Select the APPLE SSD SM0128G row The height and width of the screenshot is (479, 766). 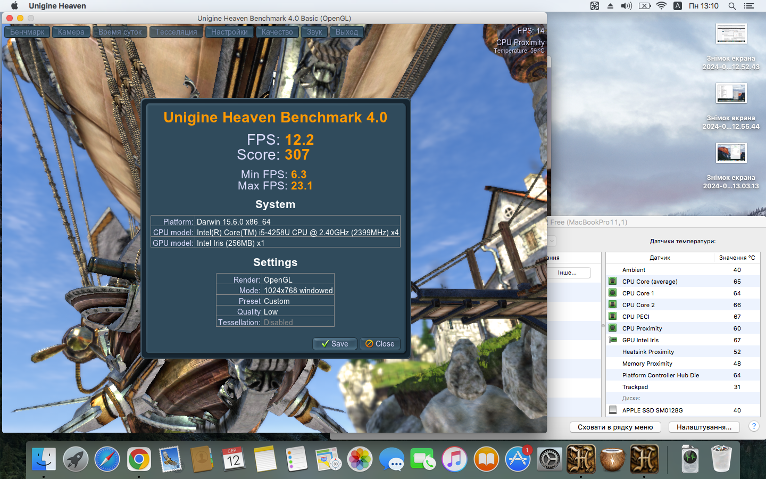[x=682, y=410]
